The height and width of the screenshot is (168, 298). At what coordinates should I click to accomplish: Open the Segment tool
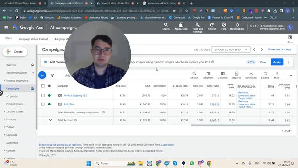click(x=208, y=75)
